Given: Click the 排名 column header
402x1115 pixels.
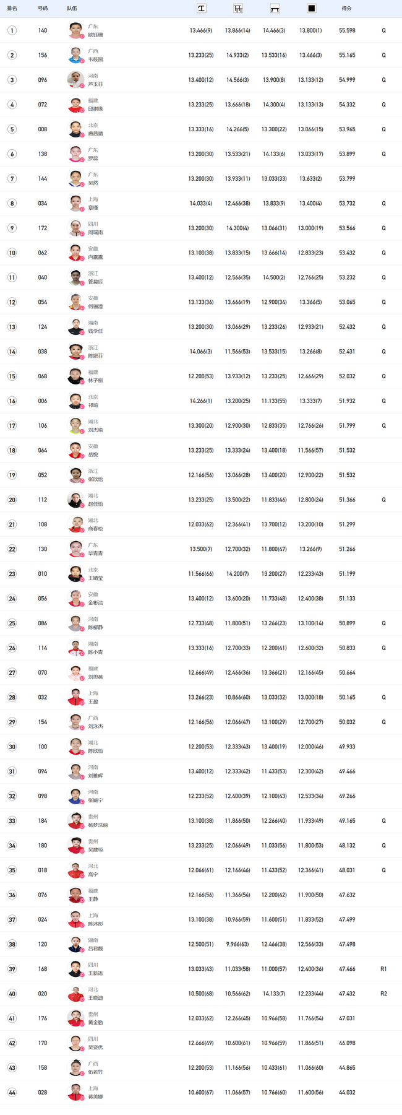Looking at the screenshot, I should point(12,9).
